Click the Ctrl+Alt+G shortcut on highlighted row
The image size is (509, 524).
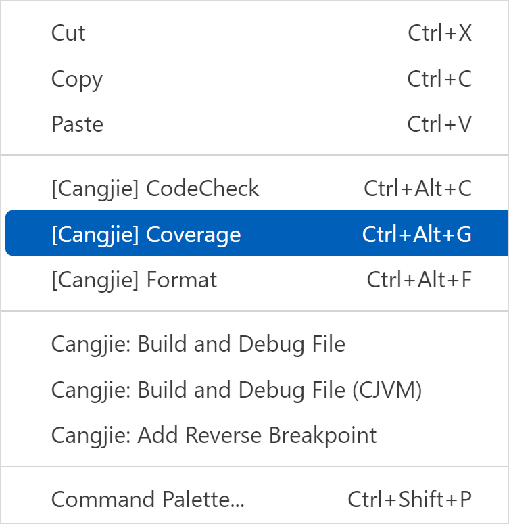click(x=417, y=234)
